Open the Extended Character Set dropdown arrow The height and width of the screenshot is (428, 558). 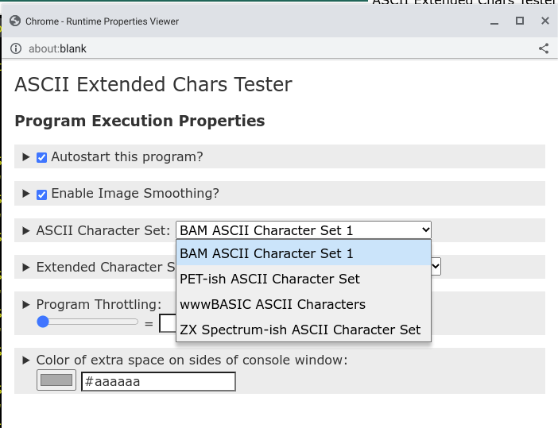pos(436,266)
